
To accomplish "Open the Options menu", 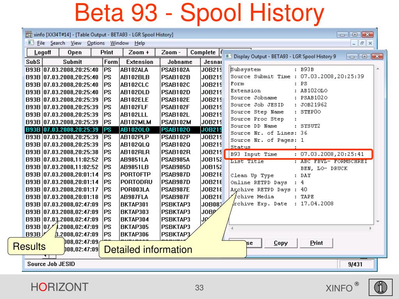I will [x=96, y=43].
